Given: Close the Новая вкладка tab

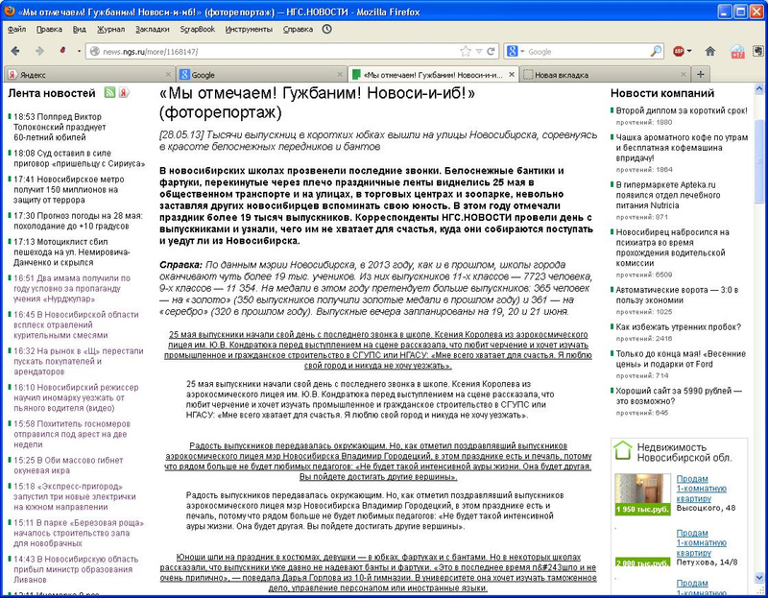Looking at the screenshot, I should coord(684,75).
